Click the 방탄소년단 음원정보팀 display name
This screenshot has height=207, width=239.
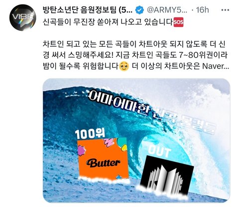(88, 10)
